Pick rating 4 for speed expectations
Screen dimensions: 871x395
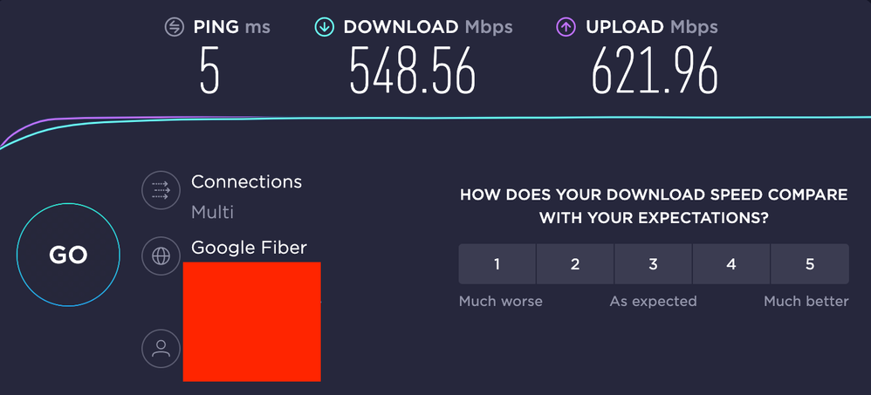click(x=731, y=264)
